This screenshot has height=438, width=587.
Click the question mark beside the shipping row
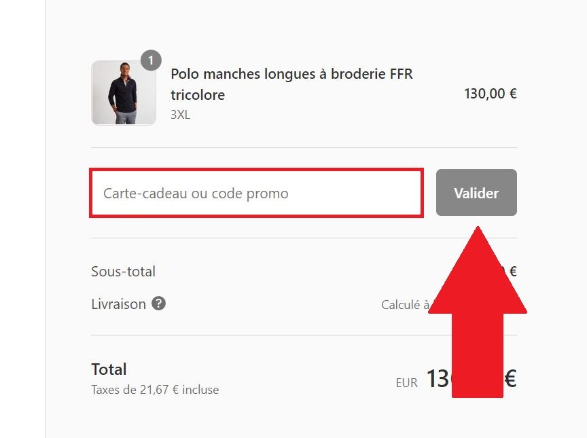[159, 304]
